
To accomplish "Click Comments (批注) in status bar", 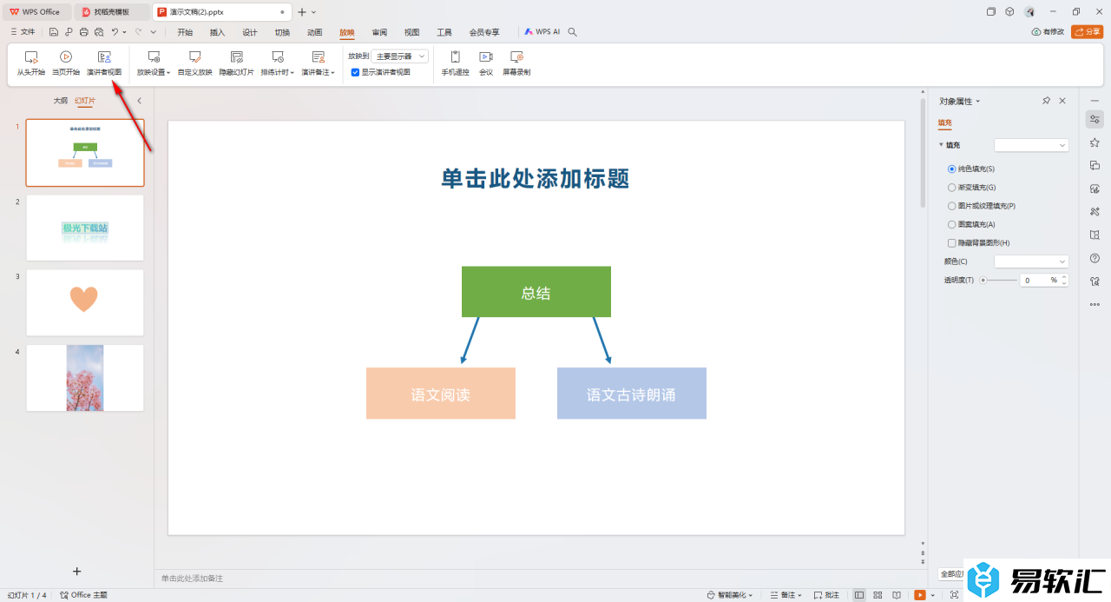I will (x=826, y=595).
